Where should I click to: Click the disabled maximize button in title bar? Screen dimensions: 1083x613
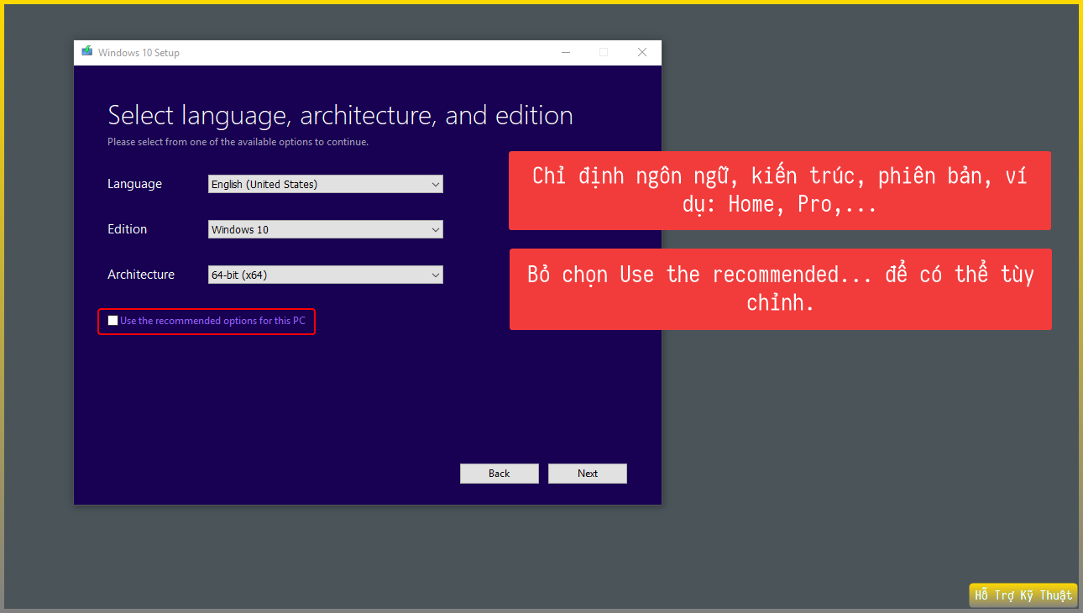(x=604, y=52)
